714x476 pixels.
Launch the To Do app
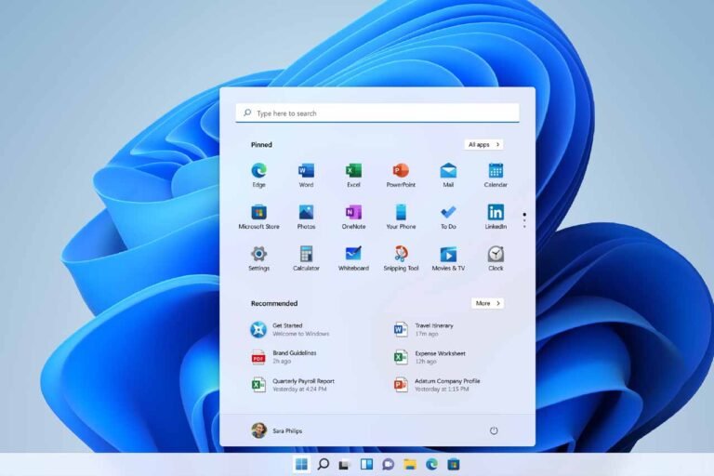pyautogui.click(x=448, y=217)
